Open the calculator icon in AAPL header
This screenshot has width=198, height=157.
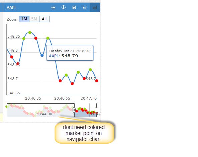point(74,8)
